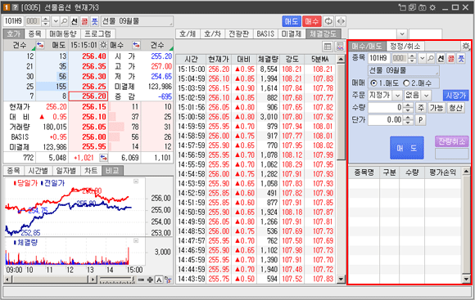
Task: Click the chart zoom-out minus icon
Action: coord(141,280)
